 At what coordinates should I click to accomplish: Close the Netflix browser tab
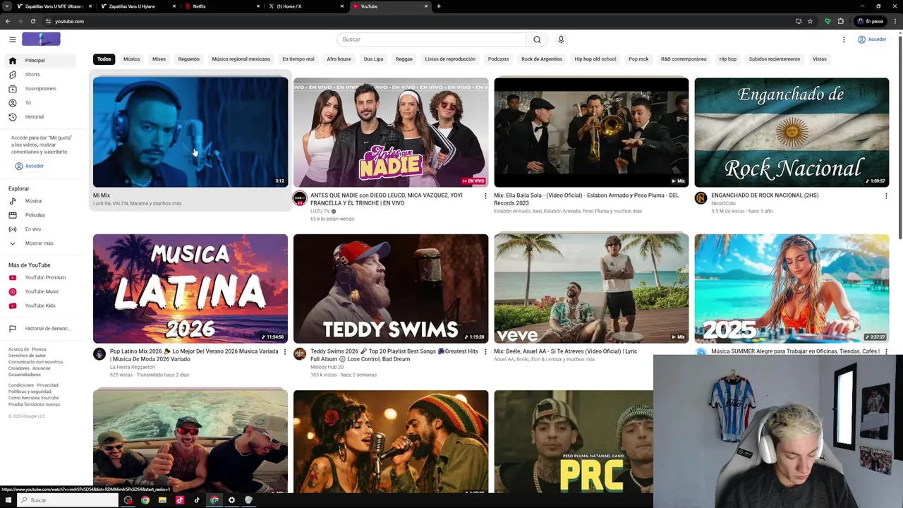pos(258,6)
